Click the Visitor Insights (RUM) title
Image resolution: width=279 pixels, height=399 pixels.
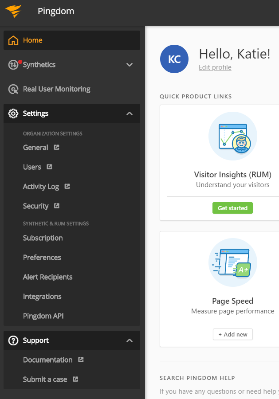pyautogui.click(x=233, y=175)
